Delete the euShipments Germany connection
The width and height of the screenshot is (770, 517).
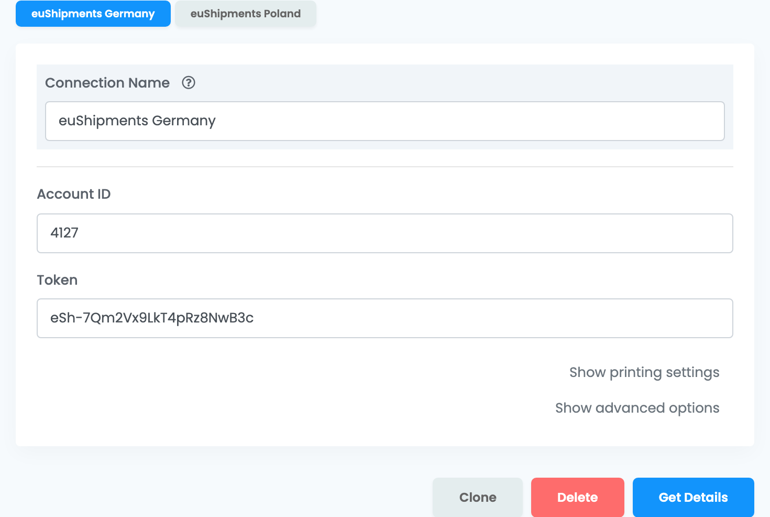click(x=578, y=497)
